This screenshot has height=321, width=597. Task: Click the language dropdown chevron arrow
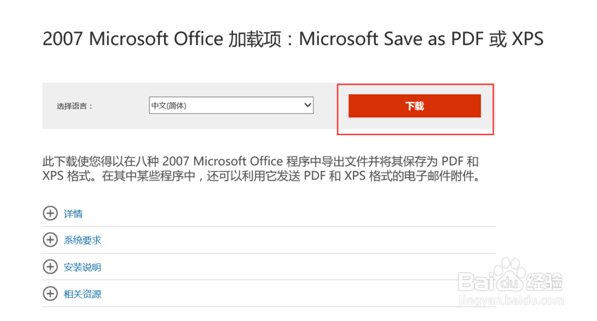[x=307, y=105]
